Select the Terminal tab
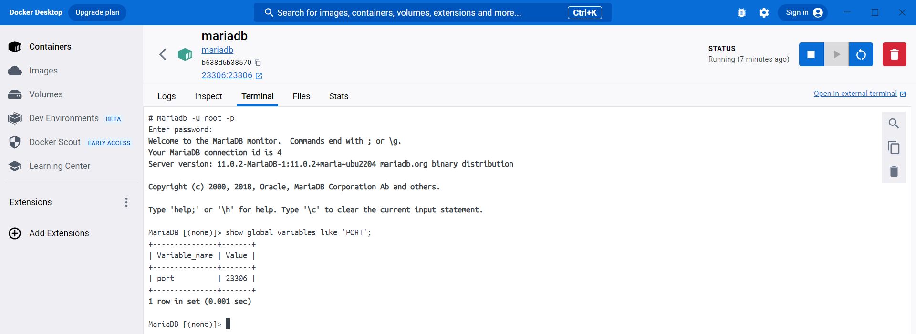 257,96
